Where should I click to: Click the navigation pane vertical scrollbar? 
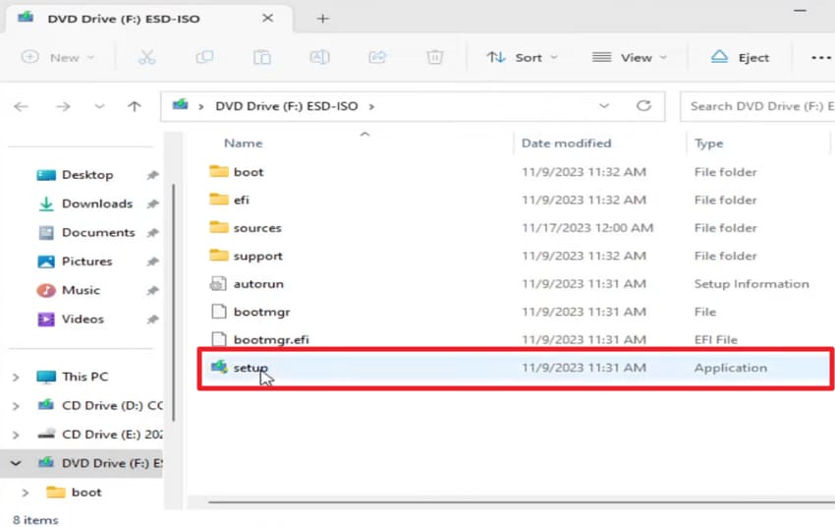point(173,301)
